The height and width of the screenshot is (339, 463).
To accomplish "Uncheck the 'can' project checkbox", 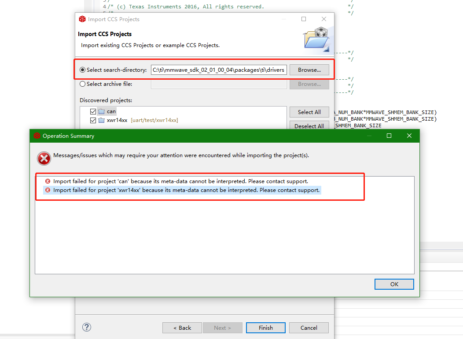I will (x=93, y=111).
